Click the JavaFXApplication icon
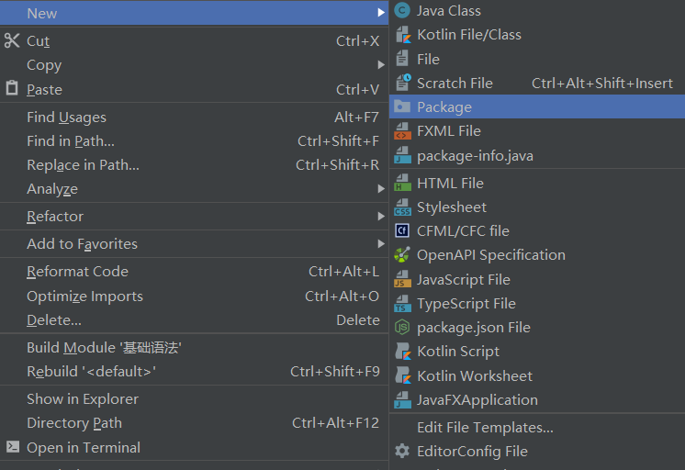Viewport: 685px width, 470px height. click(x=402, y=400)
